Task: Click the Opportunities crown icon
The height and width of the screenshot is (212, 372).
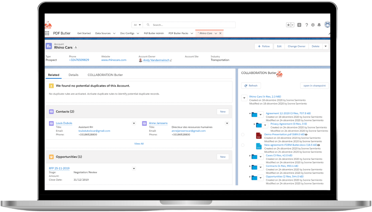Action: click(x=51, y=157)
